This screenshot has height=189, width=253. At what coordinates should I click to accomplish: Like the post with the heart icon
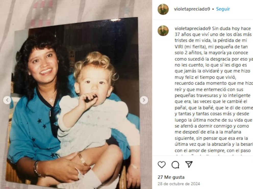pyautogui.click(x=161, y=165)
